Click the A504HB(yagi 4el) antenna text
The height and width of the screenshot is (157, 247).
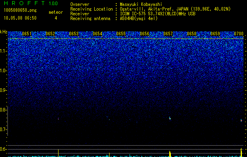pos(139,18)
